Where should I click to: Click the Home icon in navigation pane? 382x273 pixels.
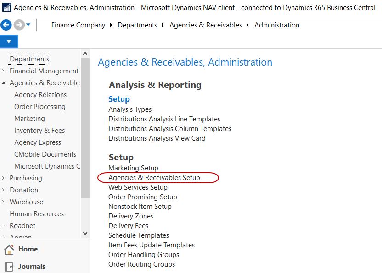point(9,250)
